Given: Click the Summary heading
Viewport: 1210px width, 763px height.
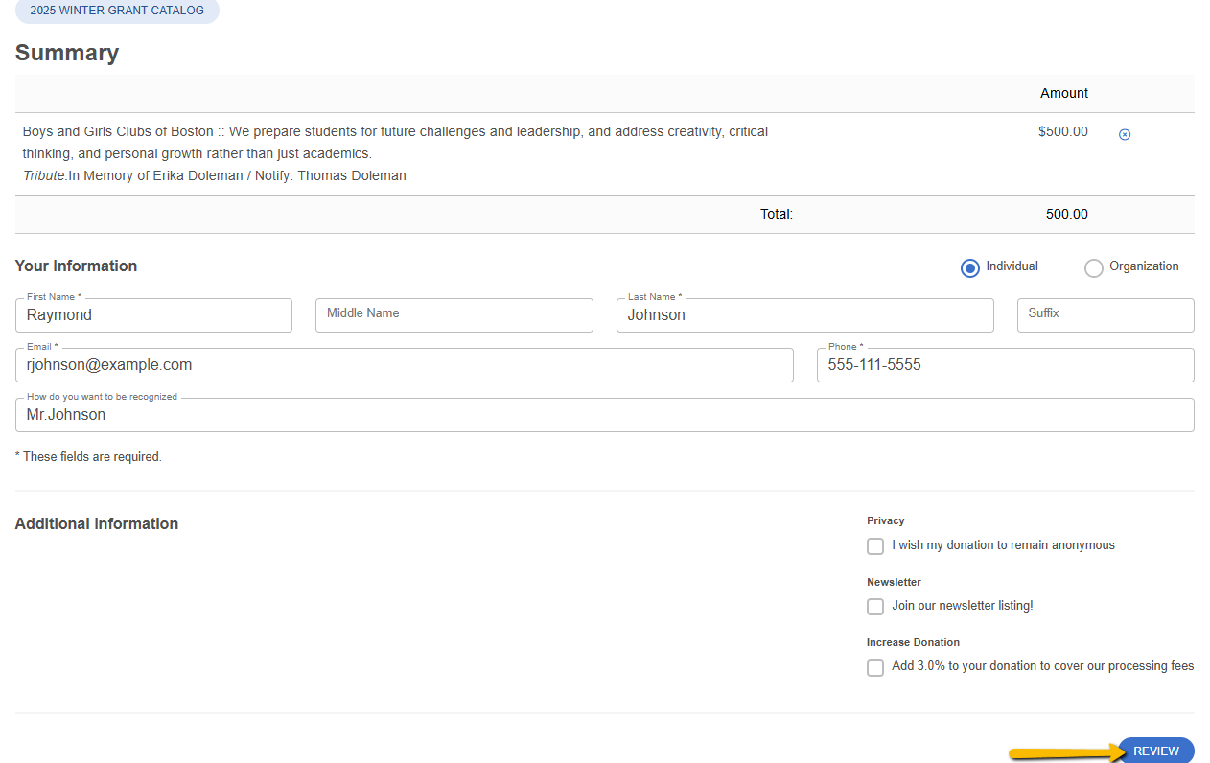Looking at the screenshot, I should [x=67, y=53].
